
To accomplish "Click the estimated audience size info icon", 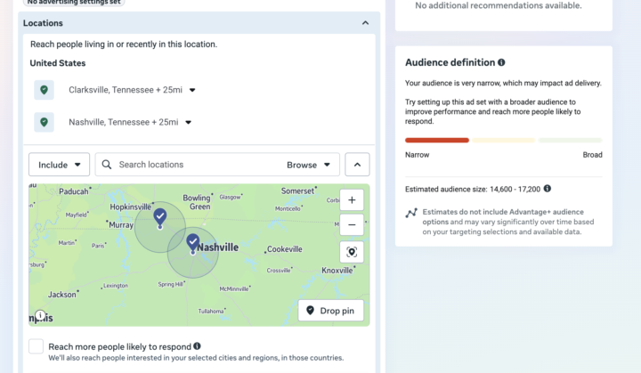I will pos(548,189).
